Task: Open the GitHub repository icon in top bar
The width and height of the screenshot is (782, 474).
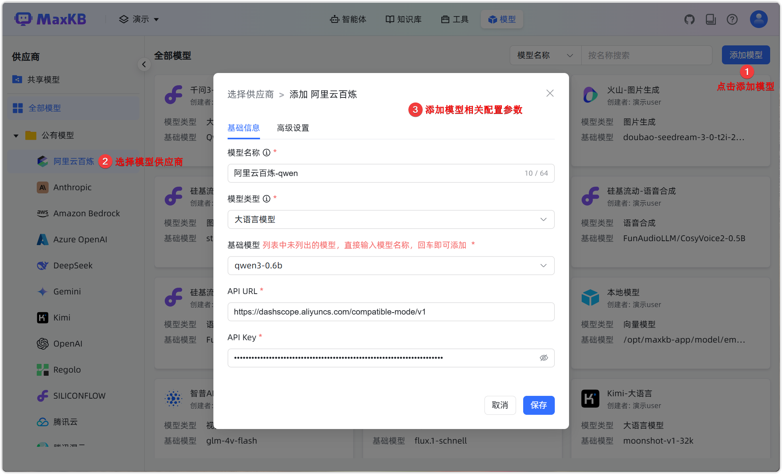Action: (689, 19)
